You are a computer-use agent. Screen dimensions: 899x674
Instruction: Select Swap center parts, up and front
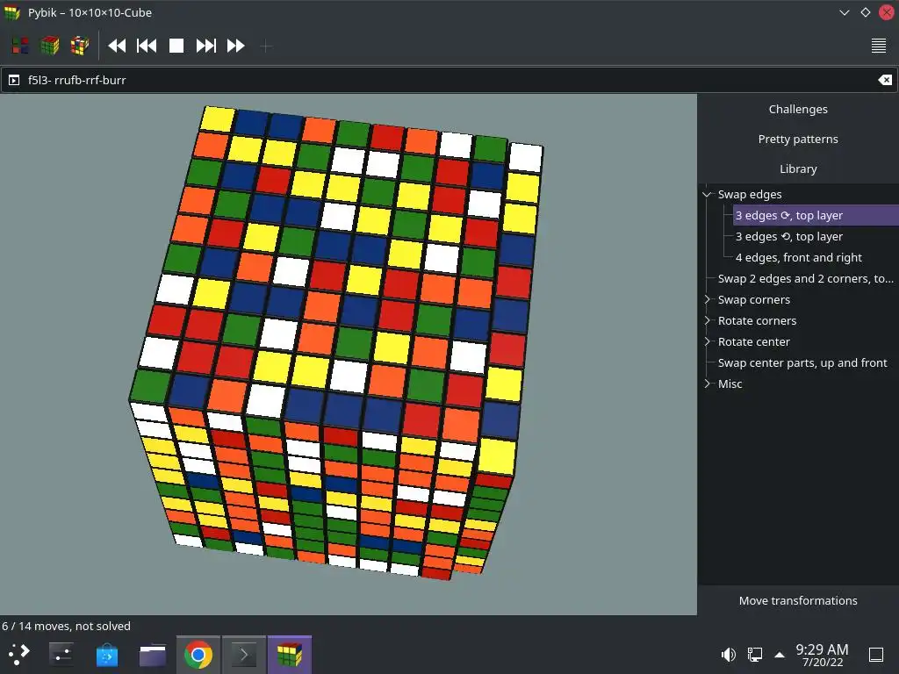(802, 362)
